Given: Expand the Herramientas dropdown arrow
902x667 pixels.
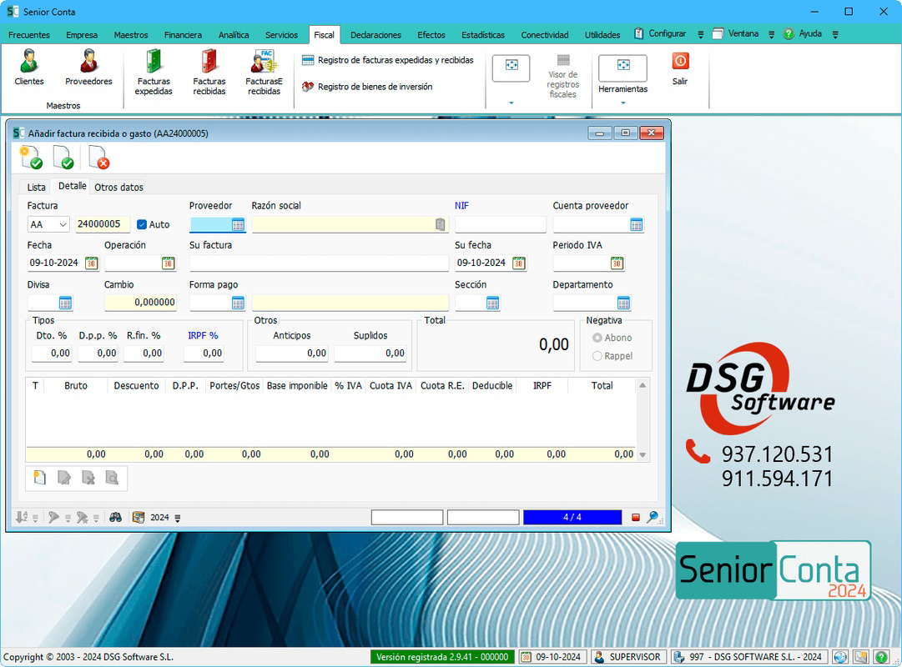Looking at the screenshot, I should click(x=623, y=103).
